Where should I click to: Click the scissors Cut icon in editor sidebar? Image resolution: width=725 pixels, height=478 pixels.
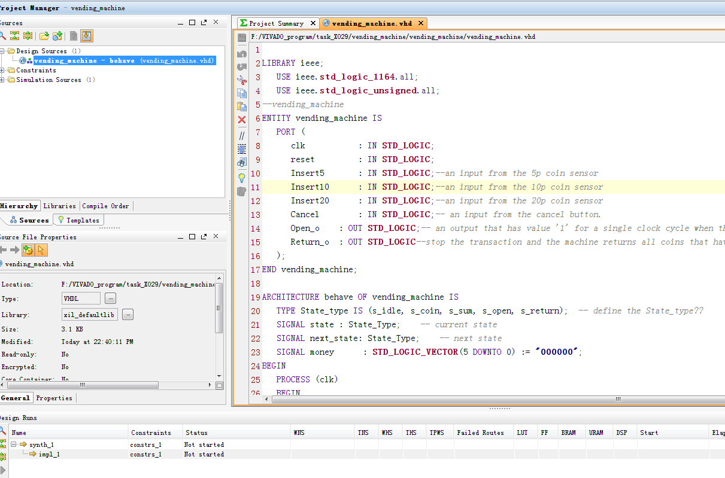click(242, 80)
